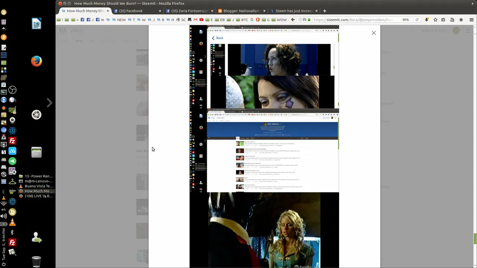Switch to the Steem has just increased tab
This screenshot has width=477, height=268.
tap(294, 11)
